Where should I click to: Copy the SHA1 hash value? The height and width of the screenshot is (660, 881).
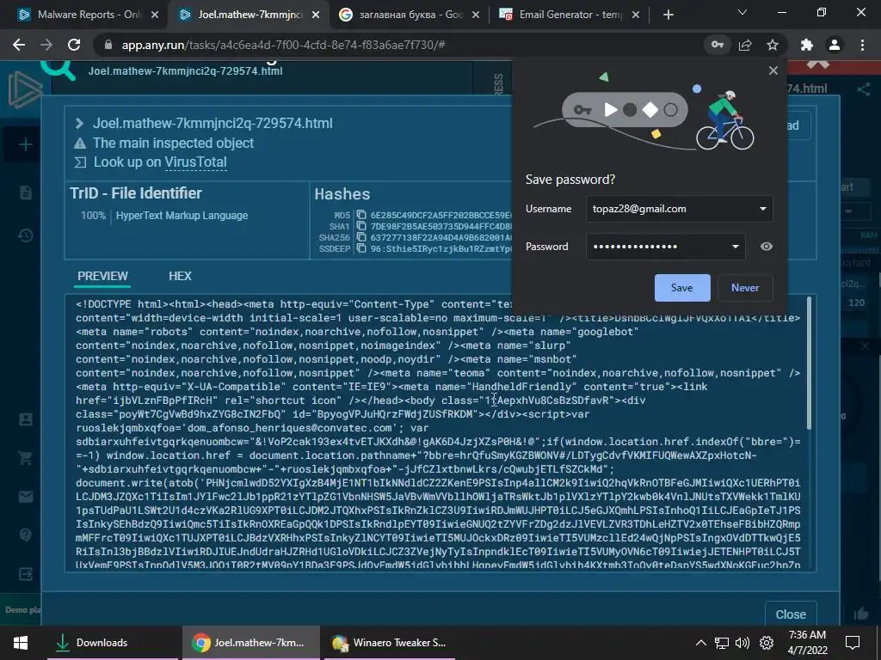click(x=362, y=226)
